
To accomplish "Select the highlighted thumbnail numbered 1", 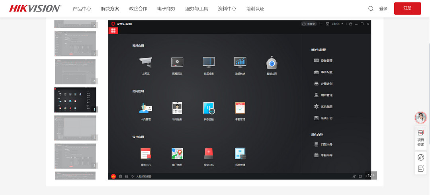I will pos(75,100).
